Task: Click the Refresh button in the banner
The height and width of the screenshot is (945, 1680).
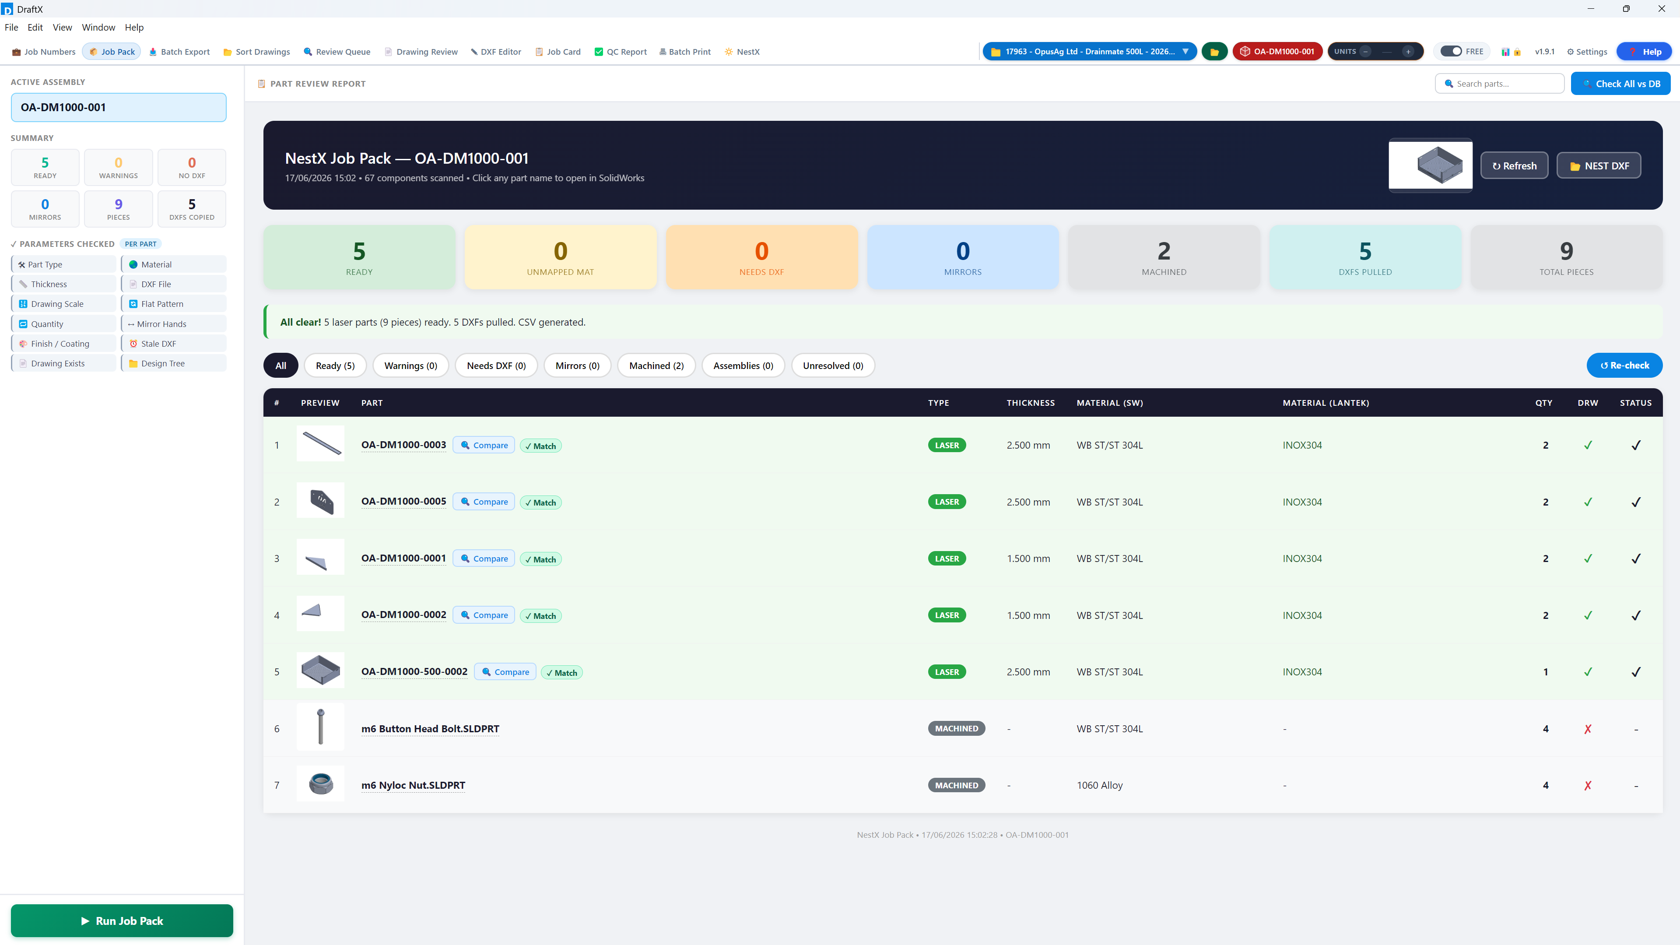Action: 1514,165
